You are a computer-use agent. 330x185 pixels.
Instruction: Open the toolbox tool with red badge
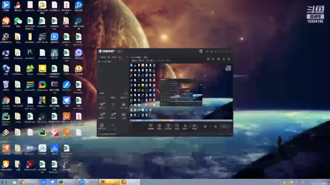[x=102, y=105]
